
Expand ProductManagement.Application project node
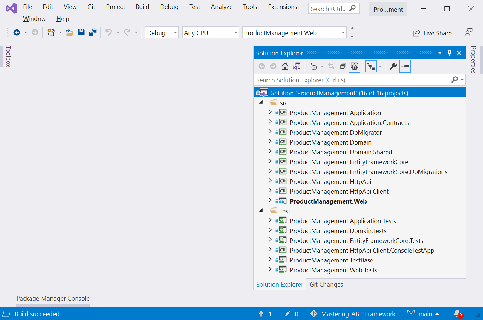(270, 112)
